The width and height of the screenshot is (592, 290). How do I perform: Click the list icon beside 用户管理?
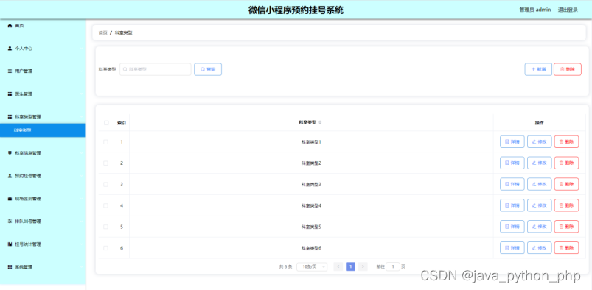pos(10,71)
